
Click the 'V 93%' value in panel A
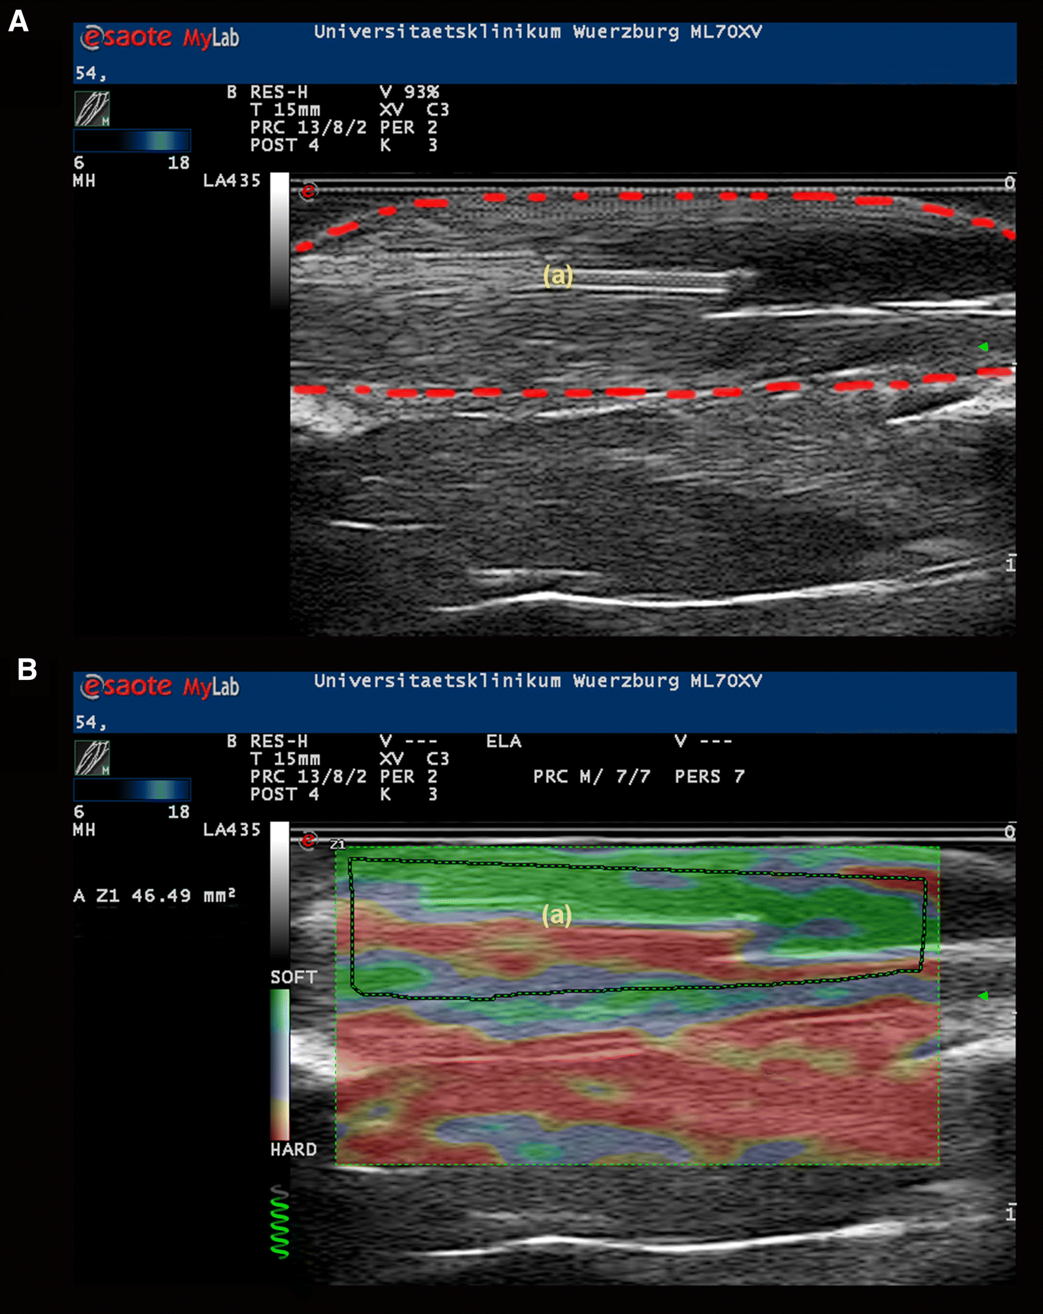[409, 92]
